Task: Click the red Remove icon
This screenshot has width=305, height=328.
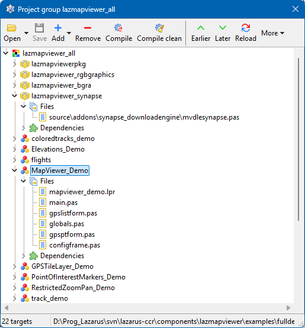Action: [x=88, y=28]
